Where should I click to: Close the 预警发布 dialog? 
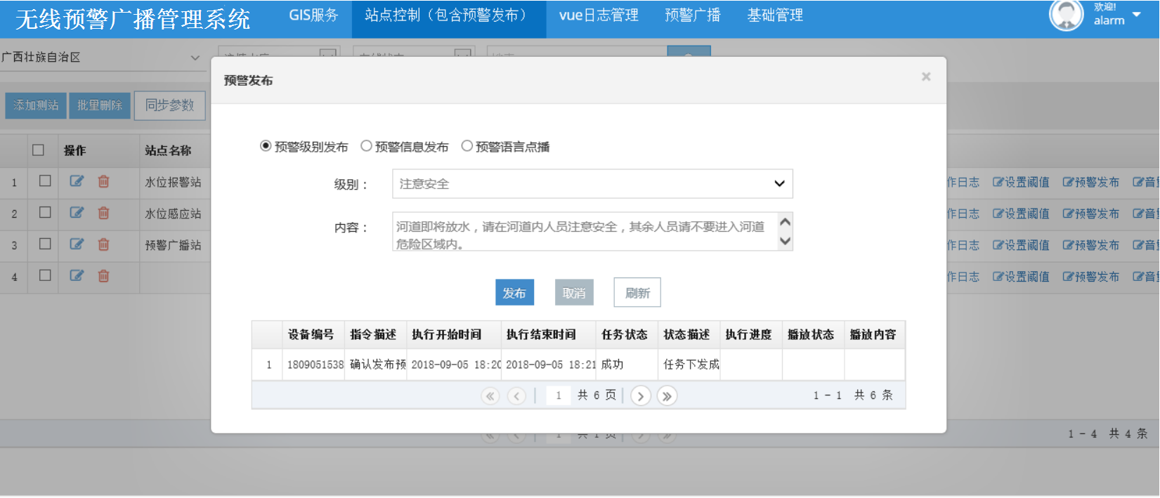click(926, 77)
